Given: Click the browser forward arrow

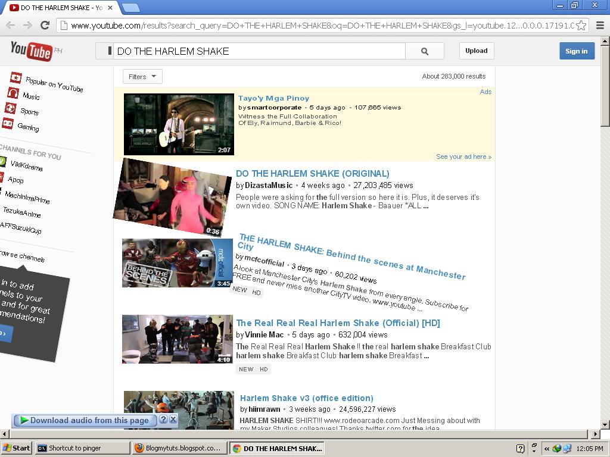Looking at the screenshot, I should point(27,26).
